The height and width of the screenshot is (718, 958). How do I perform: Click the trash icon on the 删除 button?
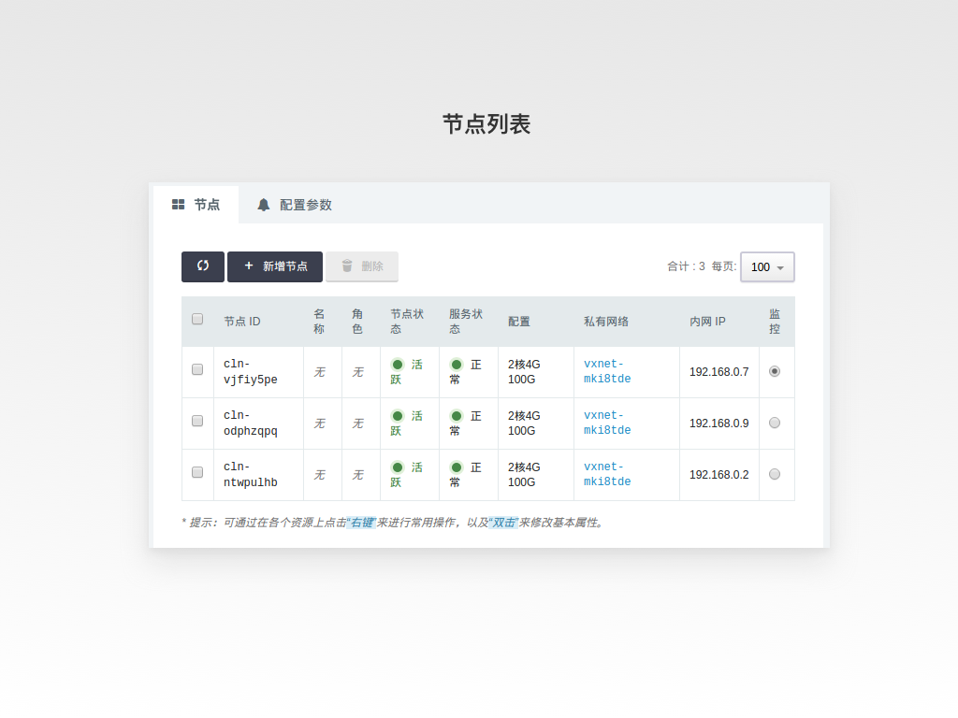(347, 266)
